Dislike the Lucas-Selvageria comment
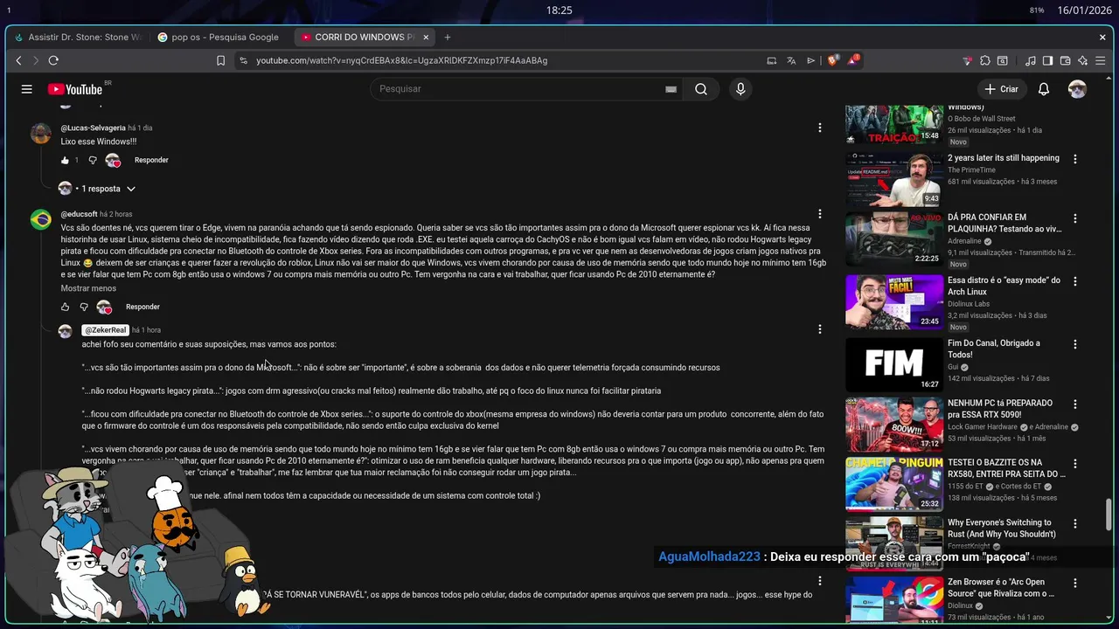 (x=93, y=161)
